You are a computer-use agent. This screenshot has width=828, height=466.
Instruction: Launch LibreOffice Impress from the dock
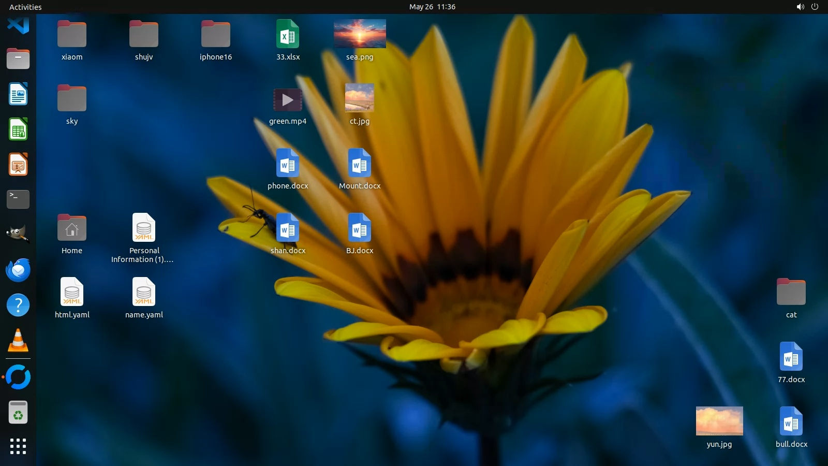pyautogui.click(x=18, y=165)
